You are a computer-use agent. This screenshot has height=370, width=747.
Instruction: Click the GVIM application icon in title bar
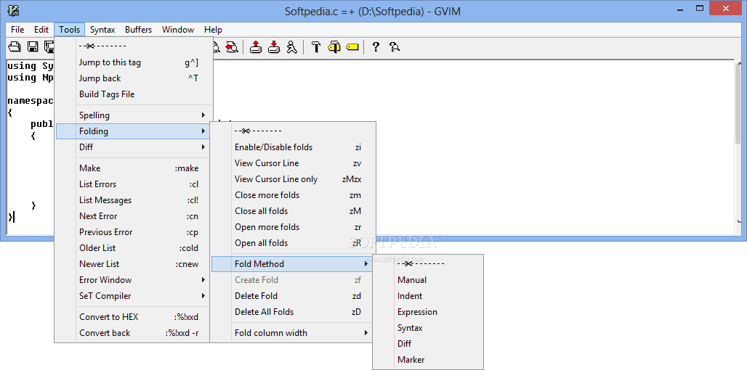pos(14,10)
